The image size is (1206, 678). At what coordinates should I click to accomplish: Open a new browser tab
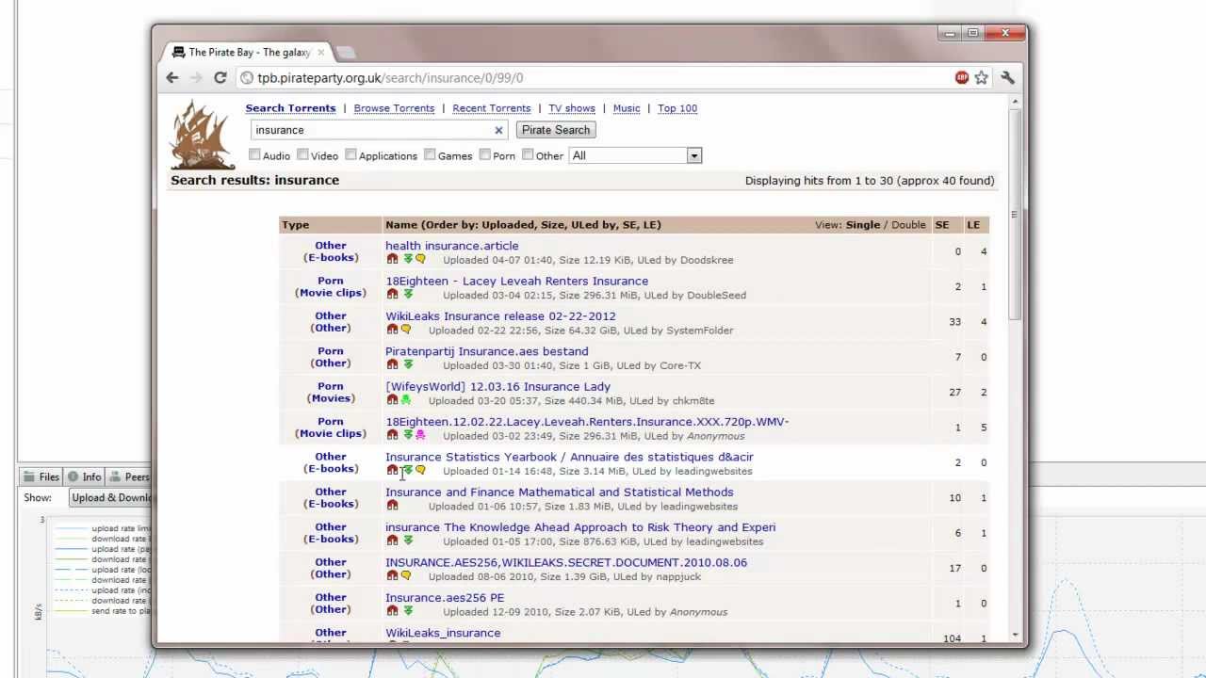346,53
